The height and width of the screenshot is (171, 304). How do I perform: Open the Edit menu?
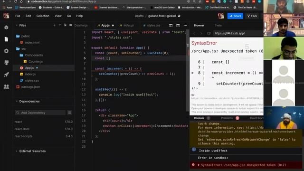pos(28,16)
